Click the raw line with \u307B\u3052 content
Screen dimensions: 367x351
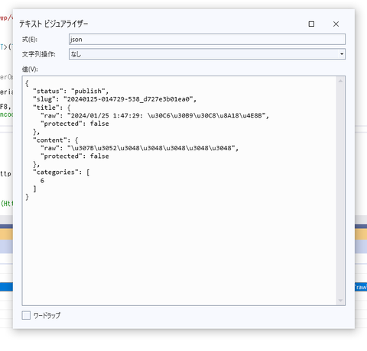point(139,148)
